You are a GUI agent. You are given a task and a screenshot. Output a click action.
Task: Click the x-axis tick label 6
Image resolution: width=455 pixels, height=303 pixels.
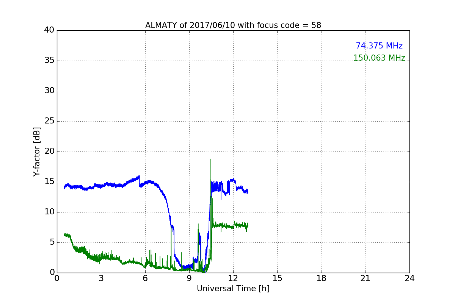(145, 278)
